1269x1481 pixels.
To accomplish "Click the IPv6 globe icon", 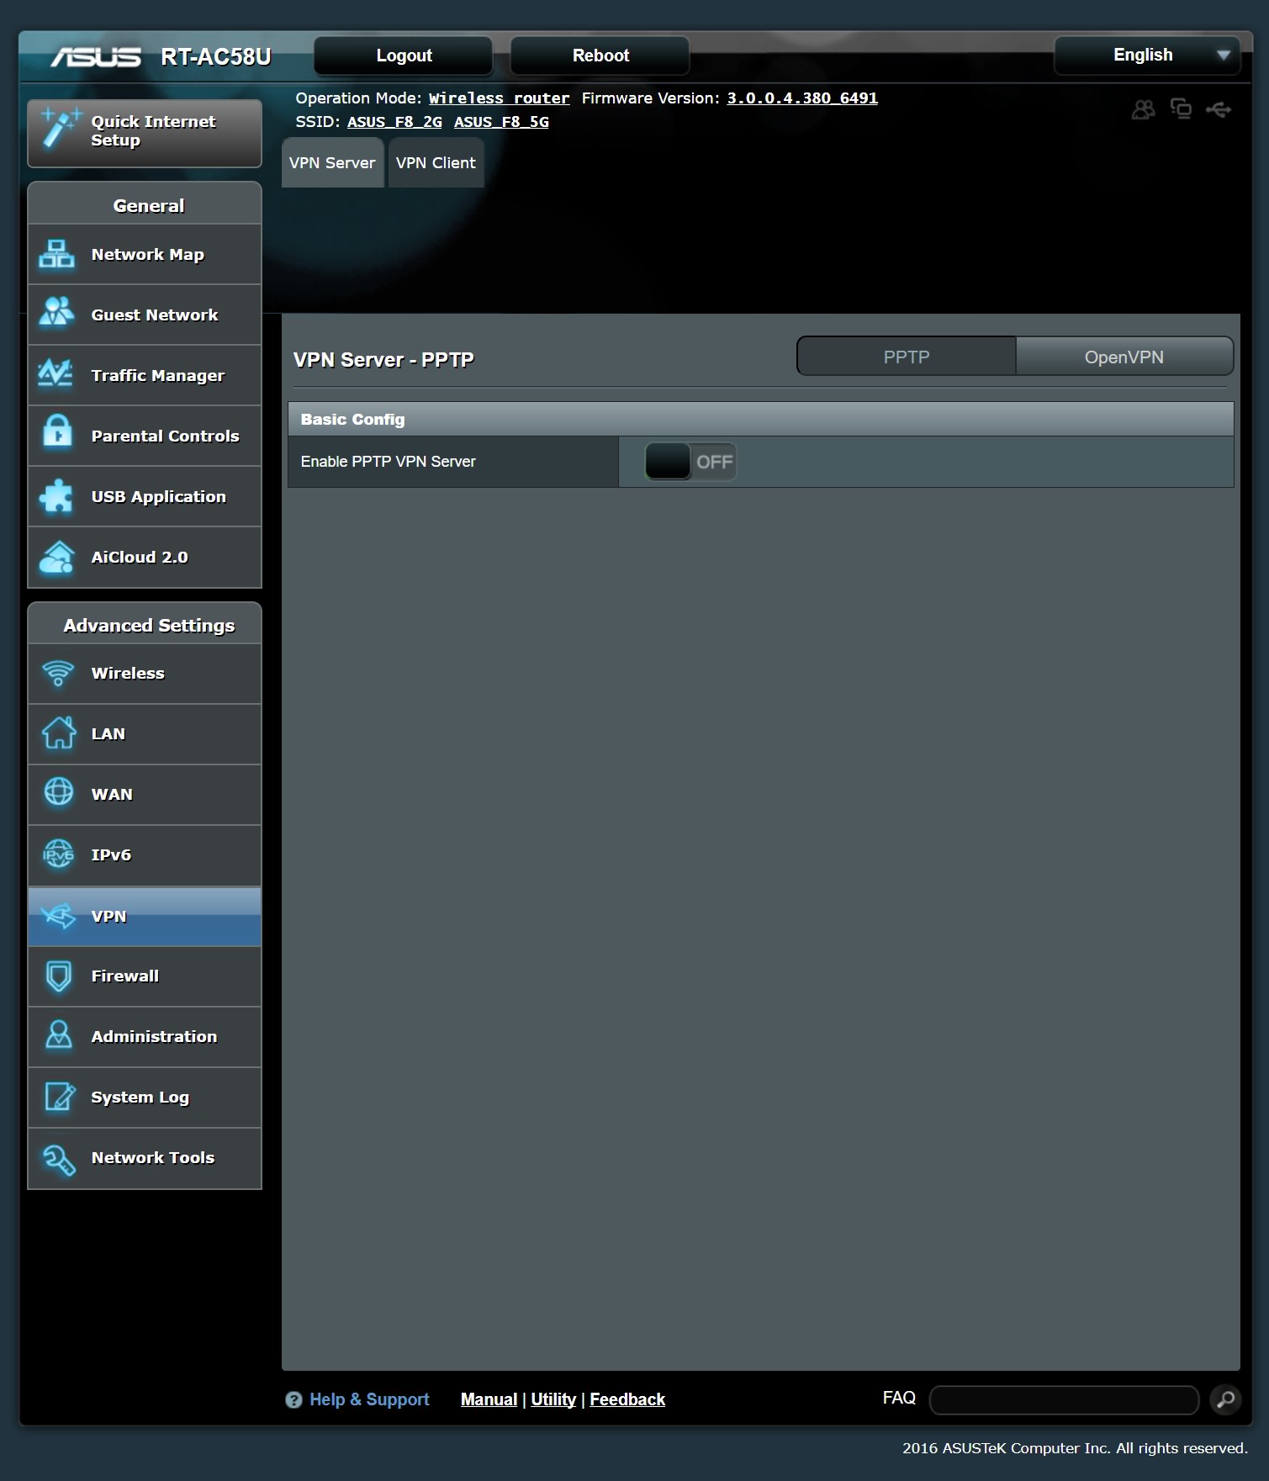I will (58, 854).
